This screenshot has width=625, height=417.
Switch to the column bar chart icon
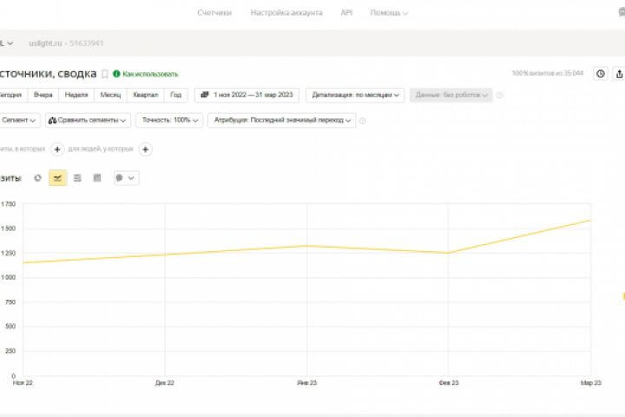click(97, 178)
